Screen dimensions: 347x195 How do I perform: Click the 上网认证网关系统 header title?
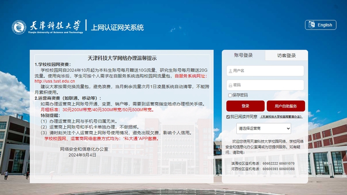click(x=117, y=28)
